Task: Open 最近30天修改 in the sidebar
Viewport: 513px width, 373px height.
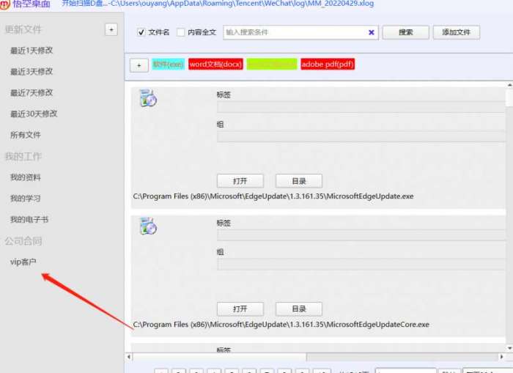Action: (x=34, y=114)
